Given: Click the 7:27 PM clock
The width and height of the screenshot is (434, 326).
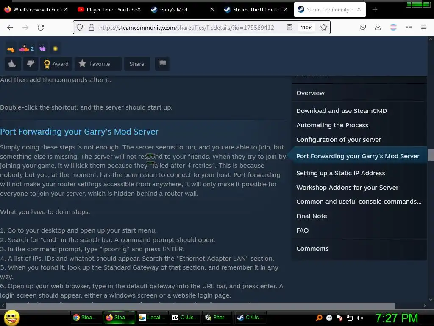Looking at the screenshot, I should pyautogui.click(x=396, y=318).
